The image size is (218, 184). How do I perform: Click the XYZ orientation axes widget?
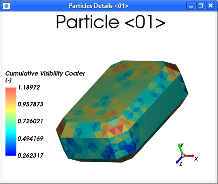pos(187,155)
